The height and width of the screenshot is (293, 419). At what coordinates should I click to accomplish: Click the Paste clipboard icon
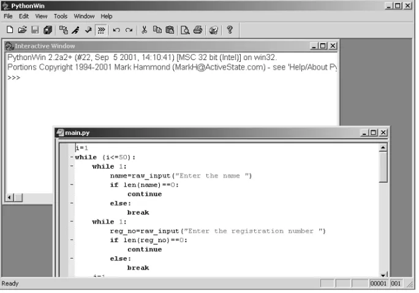[170, 30]
